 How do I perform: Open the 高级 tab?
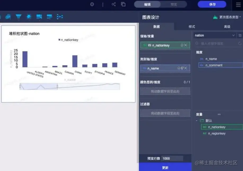(227, 27)
